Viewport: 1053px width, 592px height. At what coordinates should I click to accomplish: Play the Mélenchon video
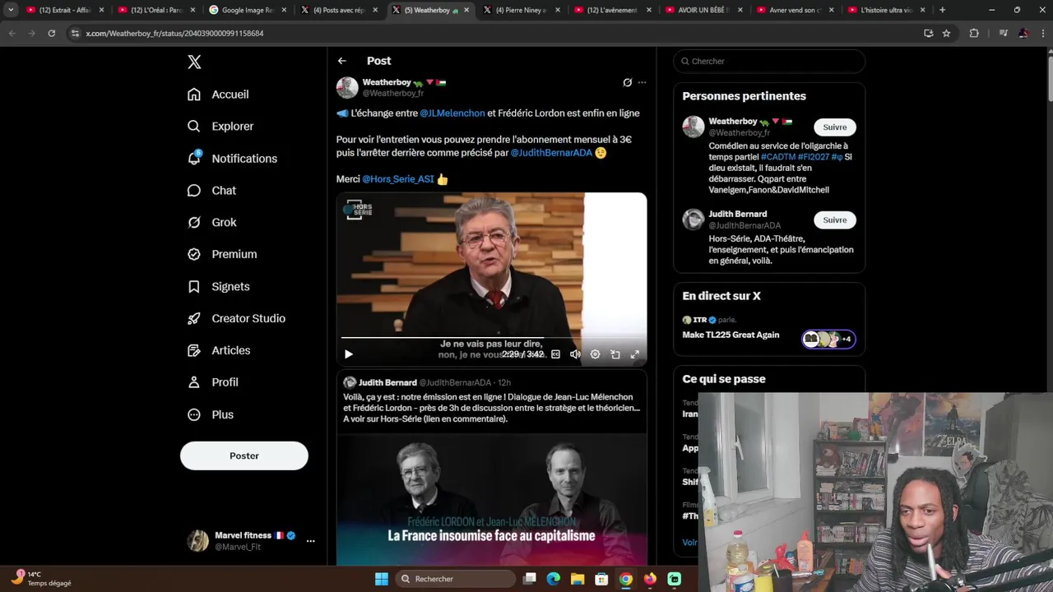348,354
